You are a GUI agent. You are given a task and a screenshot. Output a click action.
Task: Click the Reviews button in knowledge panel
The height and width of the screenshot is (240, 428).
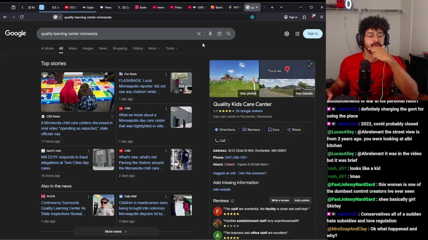click(x=251, y=130)
